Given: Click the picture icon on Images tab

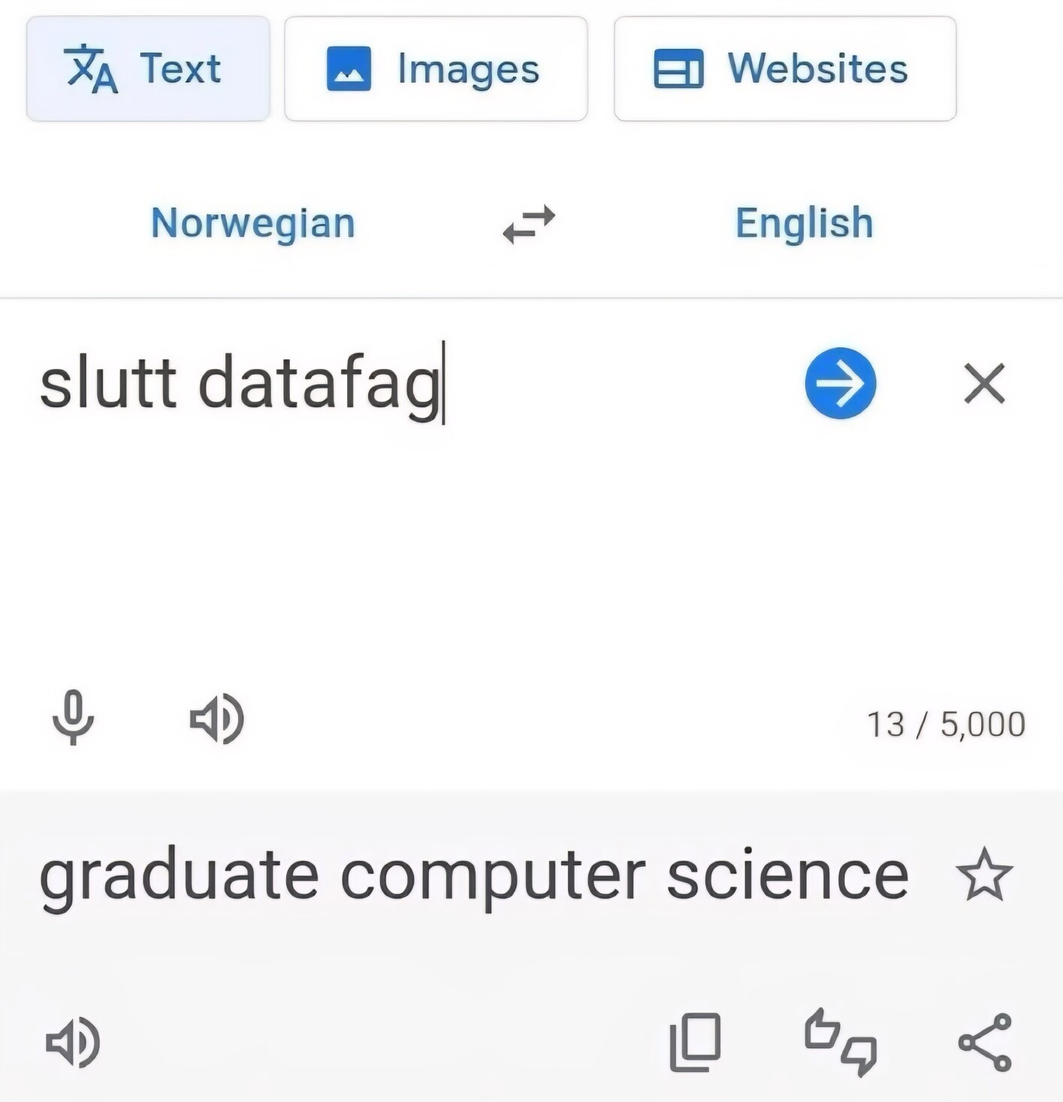Looking at the screenshot, I should pos(349,69).
